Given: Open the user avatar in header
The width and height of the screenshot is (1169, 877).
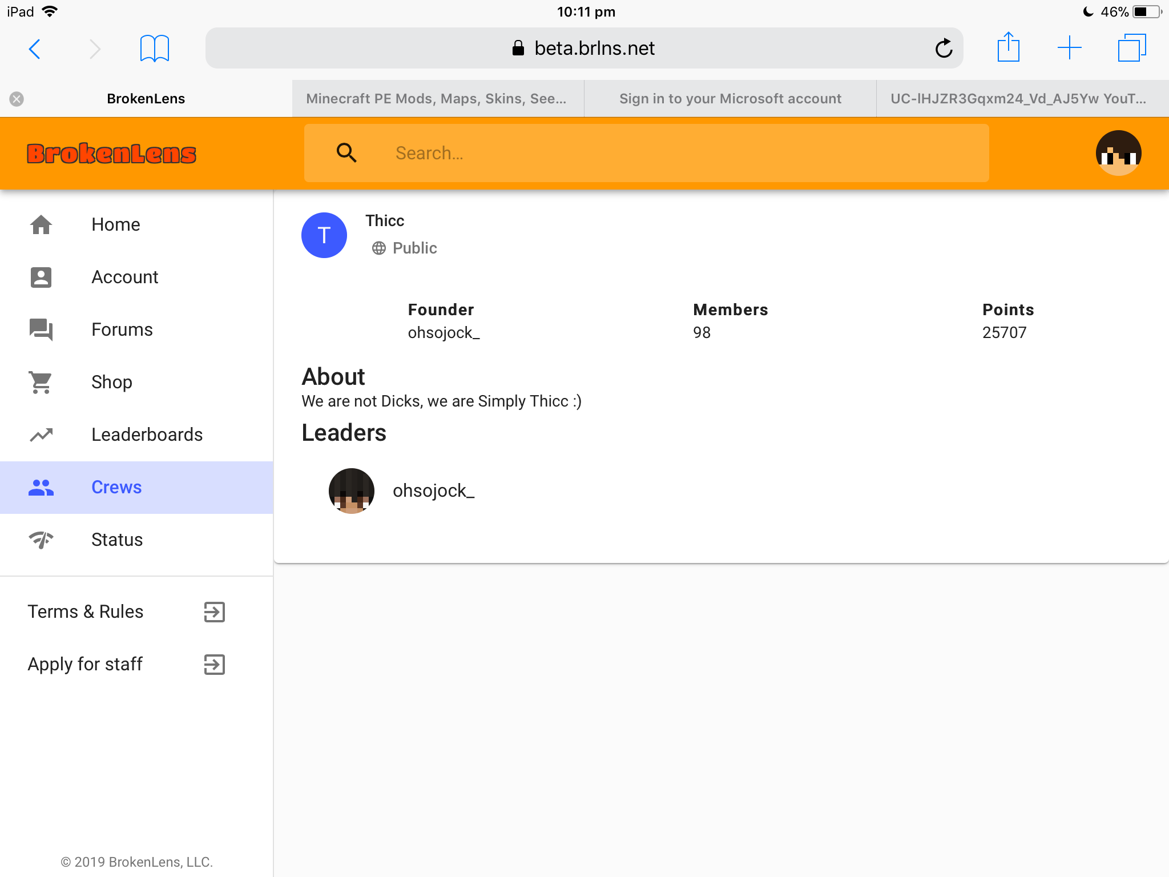Looking at the screenshot, I should click(x=1118, y=153).
